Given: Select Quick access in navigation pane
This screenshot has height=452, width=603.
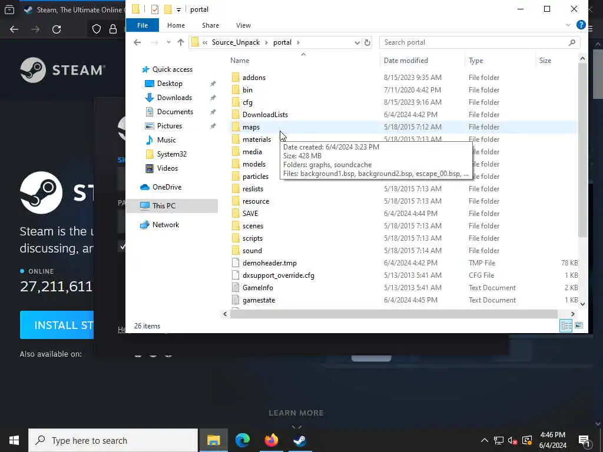Looking at the screenshot, I should pyautogui.click(x=167, y=69).
